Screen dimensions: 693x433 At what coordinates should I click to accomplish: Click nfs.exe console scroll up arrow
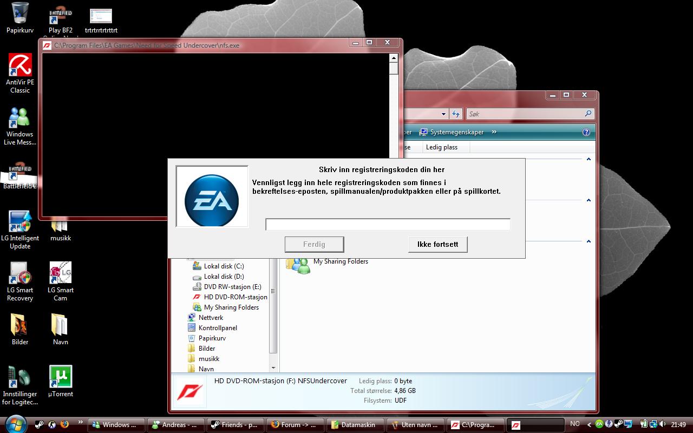[x=394, y=57]
